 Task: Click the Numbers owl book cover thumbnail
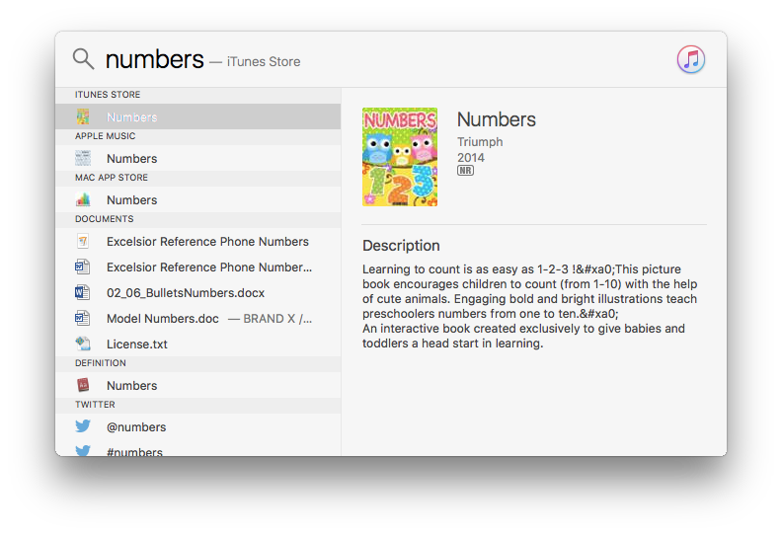coord(400,157)
